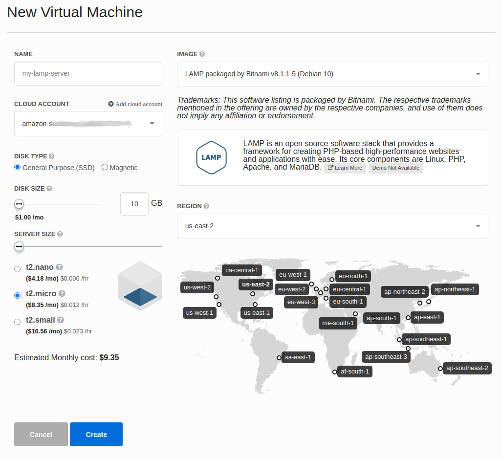The height and width of the screenshot is (460, 502).
Task: Click the blue Create button
Action: point(96,435)
